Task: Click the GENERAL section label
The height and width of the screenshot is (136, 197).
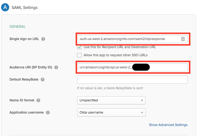Action: [18, 26]
